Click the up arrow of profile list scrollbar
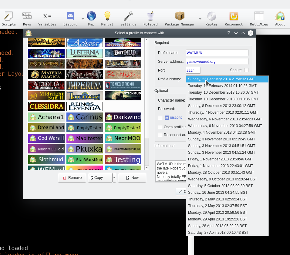 [147, 40]
